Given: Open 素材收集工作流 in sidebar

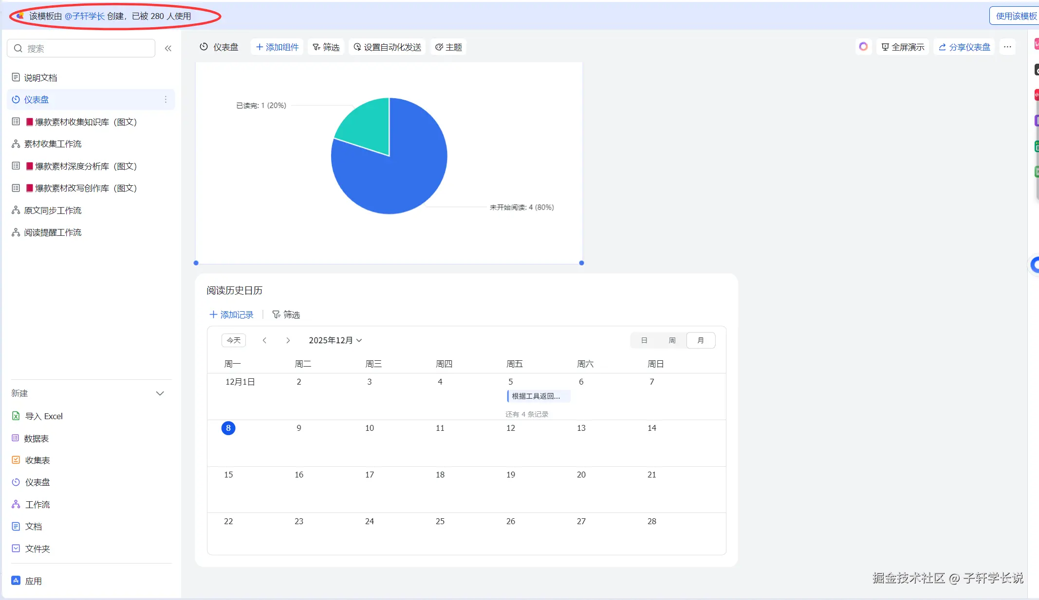Looking at the screenshot, I should [53, 144].
